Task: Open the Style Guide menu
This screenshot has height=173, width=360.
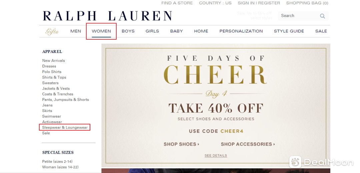Action: [x=289, y=31]
